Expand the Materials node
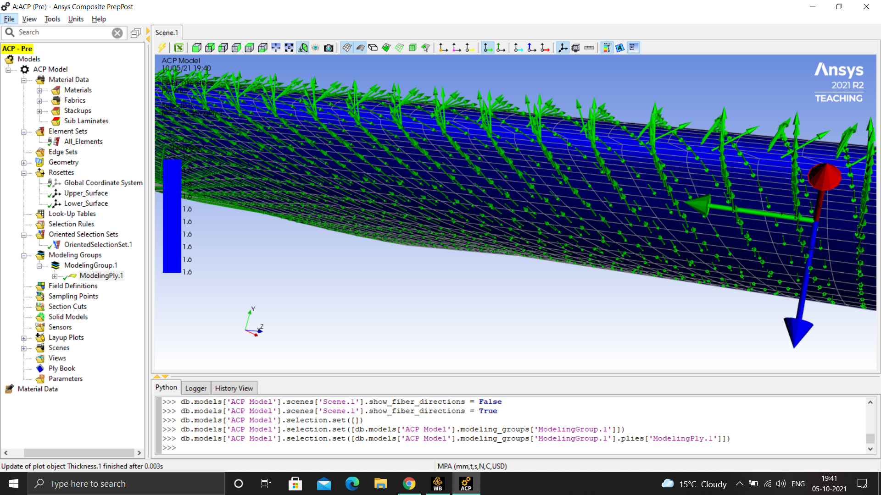This screenshot has width=881, height=495. [x=39, y=91]
